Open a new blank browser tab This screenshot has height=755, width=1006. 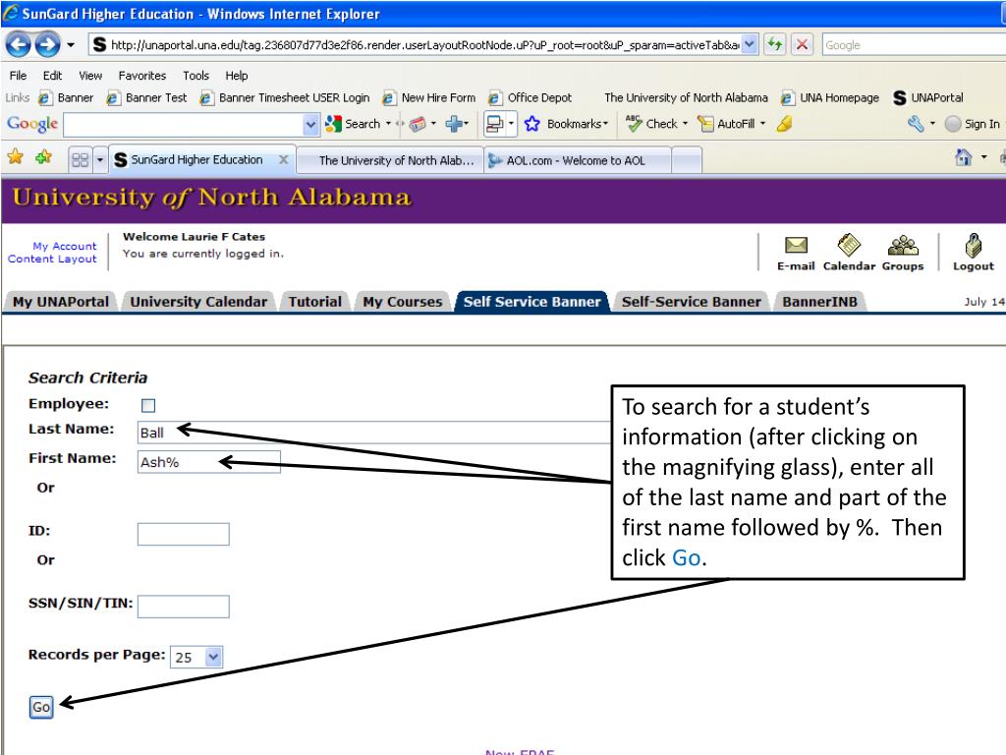[x=686, y=160]
